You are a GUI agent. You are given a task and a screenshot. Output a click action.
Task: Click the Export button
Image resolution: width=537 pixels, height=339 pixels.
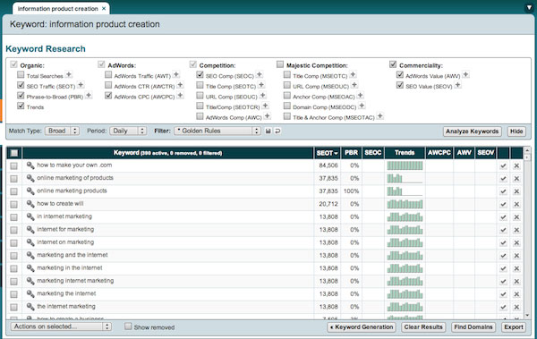[x=514, y=327]
